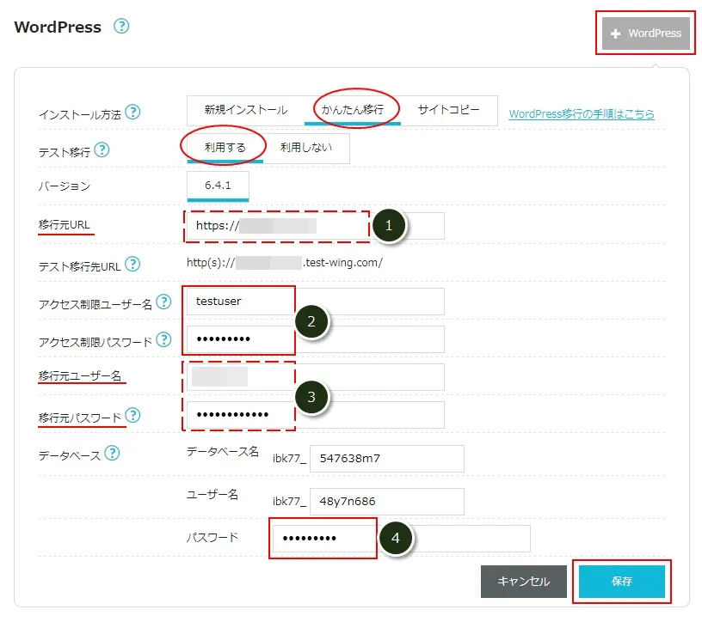
Task: Click the ibk77_ prefix beside ユーザー名
Action: pos(290,502)
